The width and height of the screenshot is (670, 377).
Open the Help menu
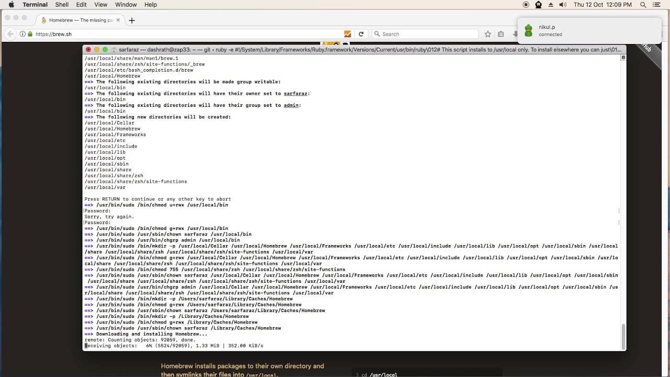(150, 5)
